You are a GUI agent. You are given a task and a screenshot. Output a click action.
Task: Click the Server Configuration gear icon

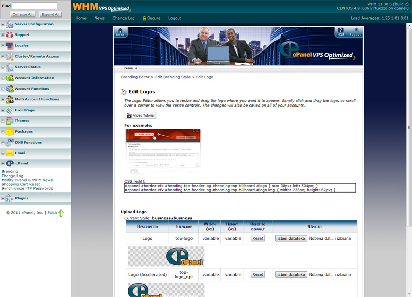point(9,24)
